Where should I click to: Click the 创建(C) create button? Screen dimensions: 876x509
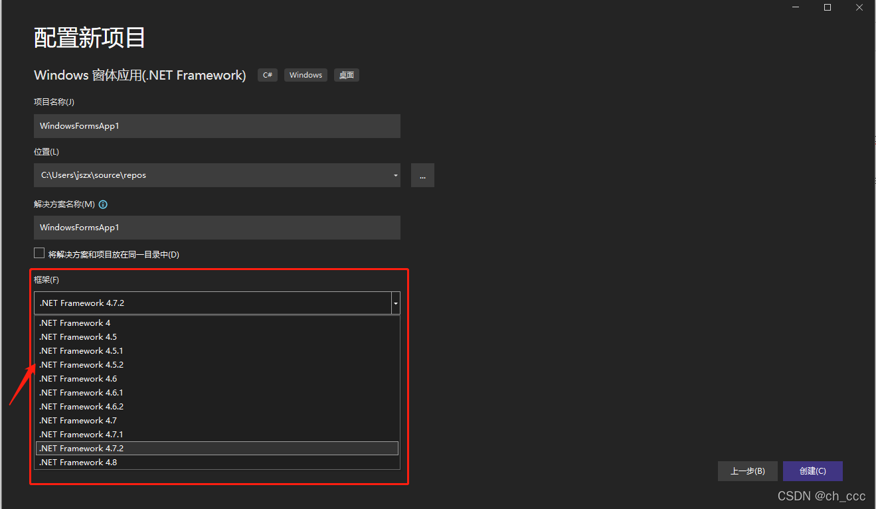[x=813, y=471]
